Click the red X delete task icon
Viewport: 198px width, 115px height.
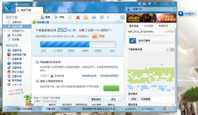click(78, 17)
